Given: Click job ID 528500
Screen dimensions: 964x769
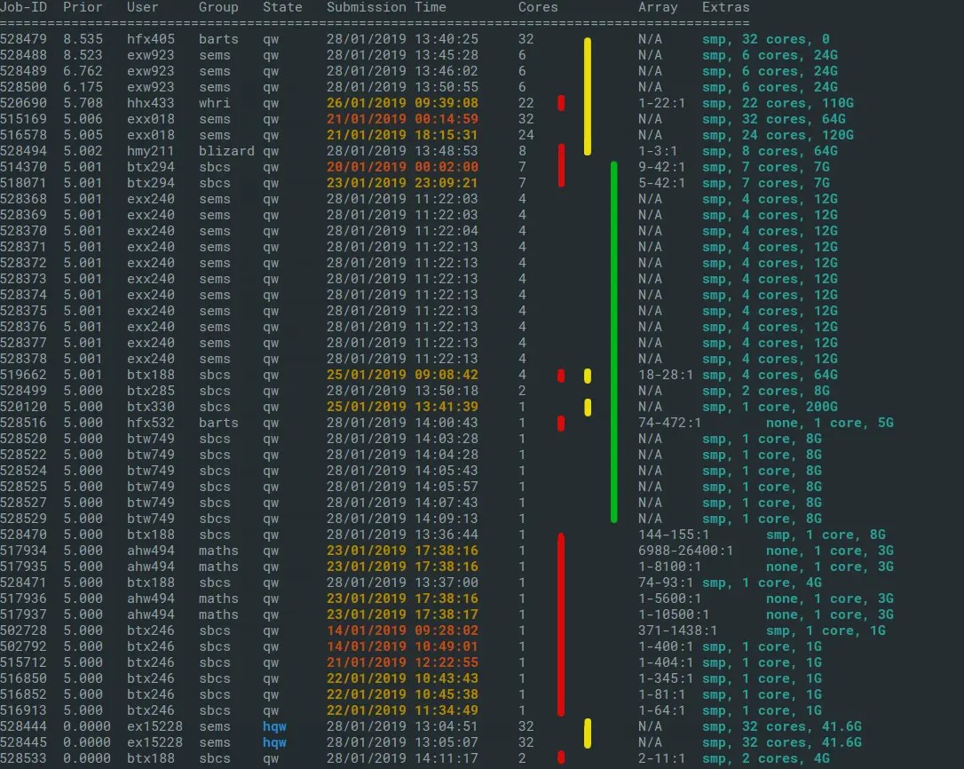Looking at the screenshot, I should pyautogui.click(x=23, y=87).
